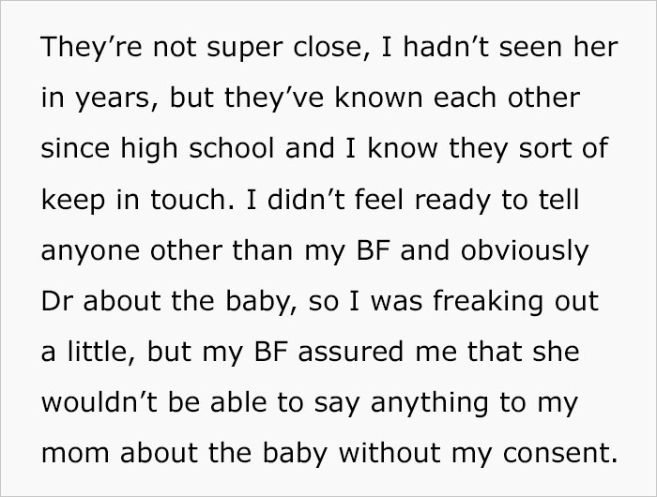657x497 pixels.
Task: Click the word "years" in the second line
Action: 112,99
